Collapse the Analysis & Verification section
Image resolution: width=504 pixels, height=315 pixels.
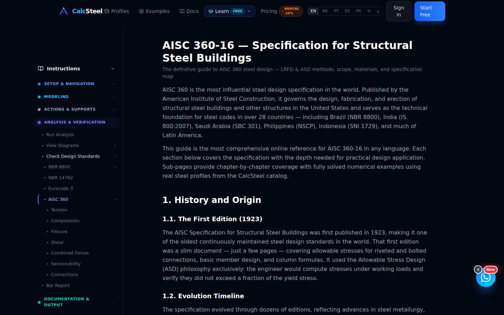pos(114,122)
